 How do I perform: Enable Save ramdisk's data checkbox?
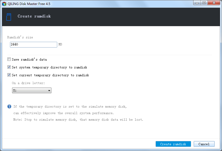(x=9, y=59)
